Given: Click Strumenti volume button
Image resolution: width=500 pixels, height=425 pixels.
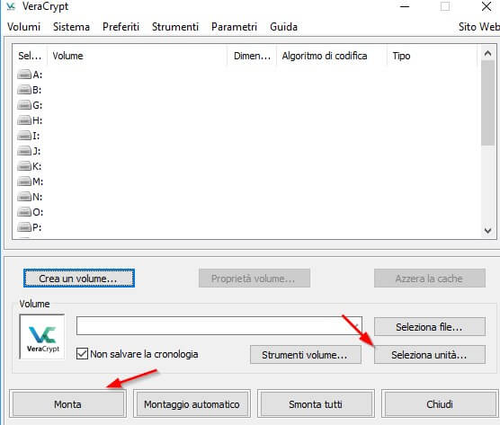Looking at the screenshot, I should (x=306, y=355).
